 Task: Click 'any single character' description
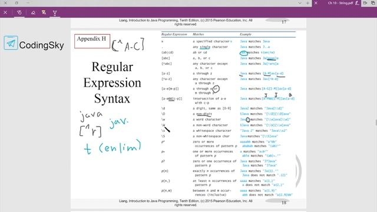(x=210, y=47)
